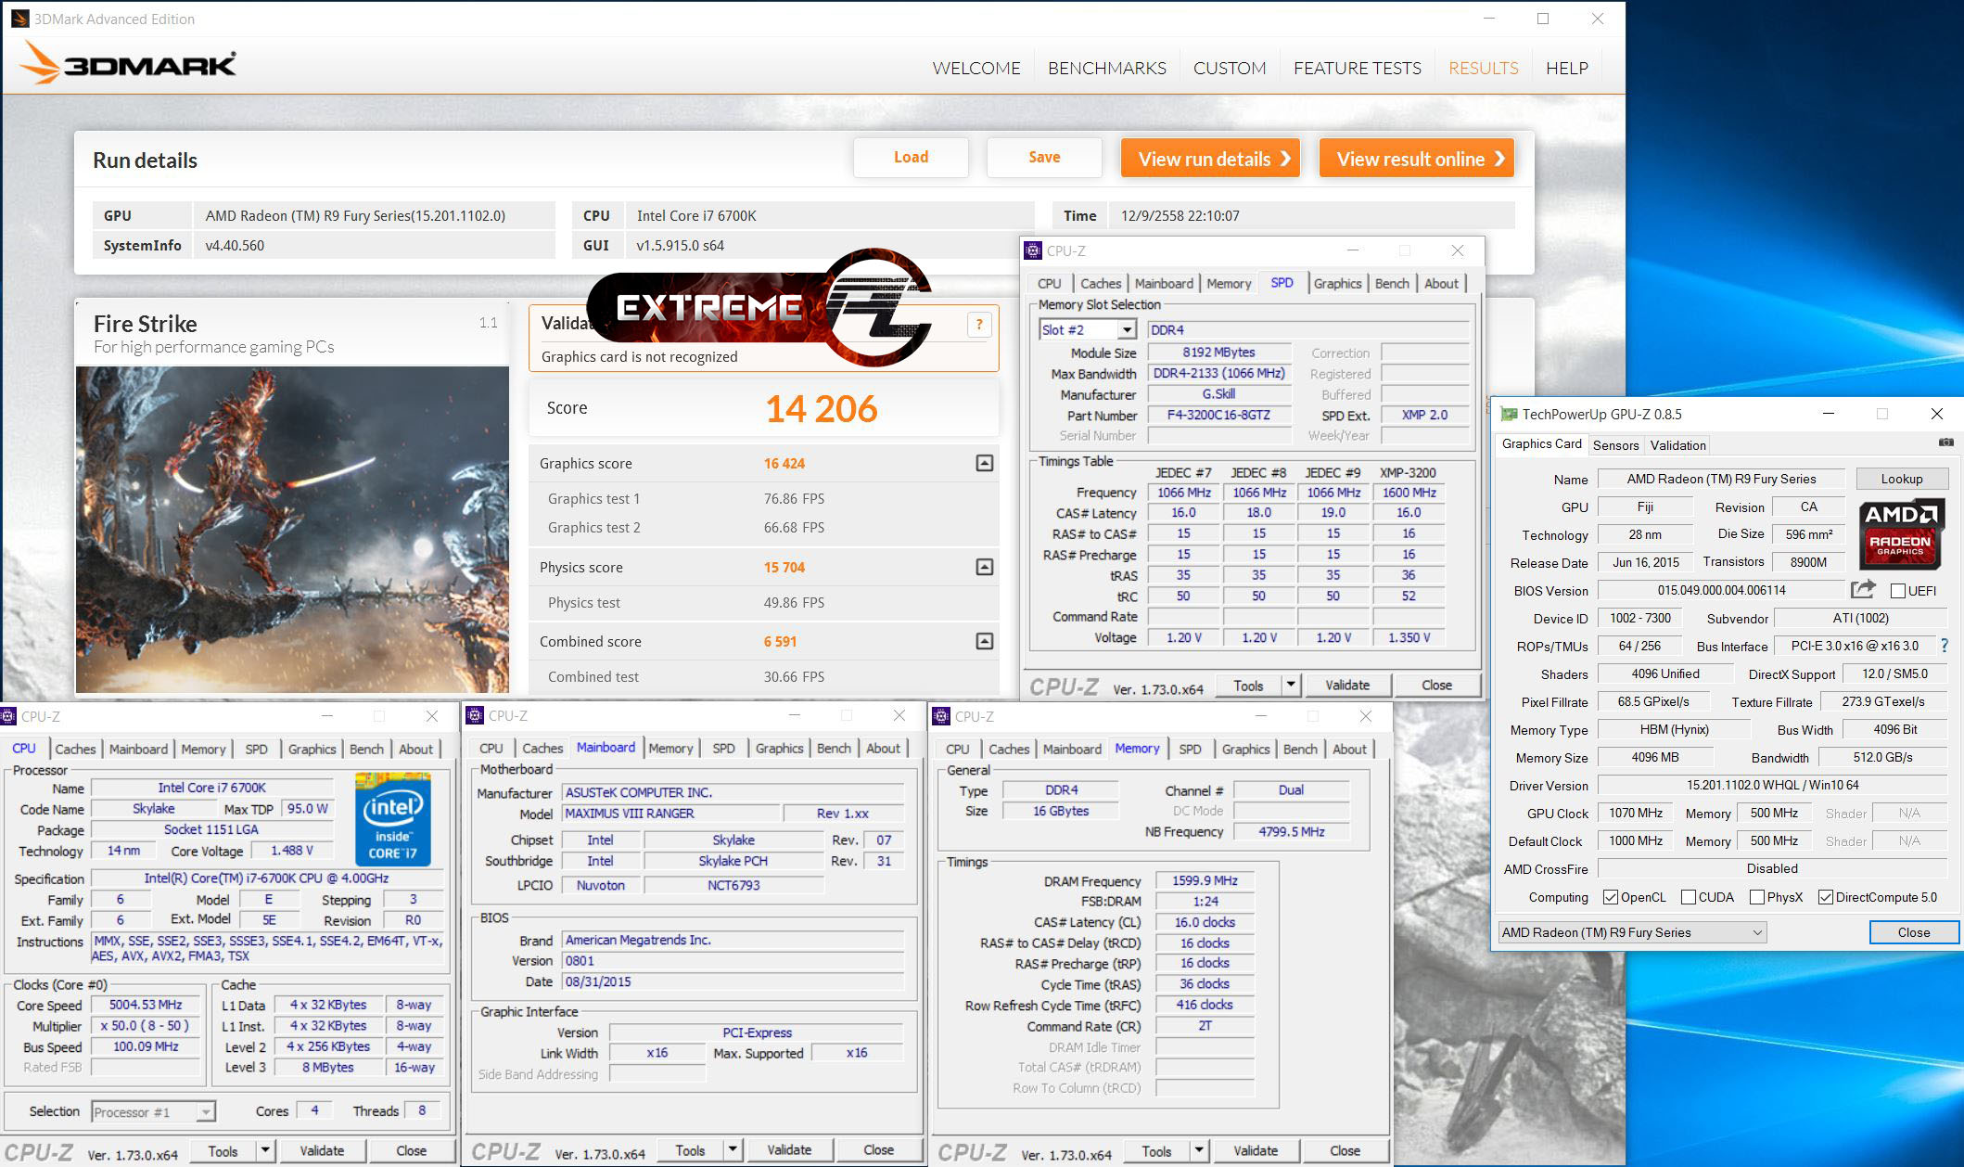This screenshot has height=1167, width=1964.
Task: Go to the BENCHMARKS tab in 3DMark
Action: point(1107,68)
